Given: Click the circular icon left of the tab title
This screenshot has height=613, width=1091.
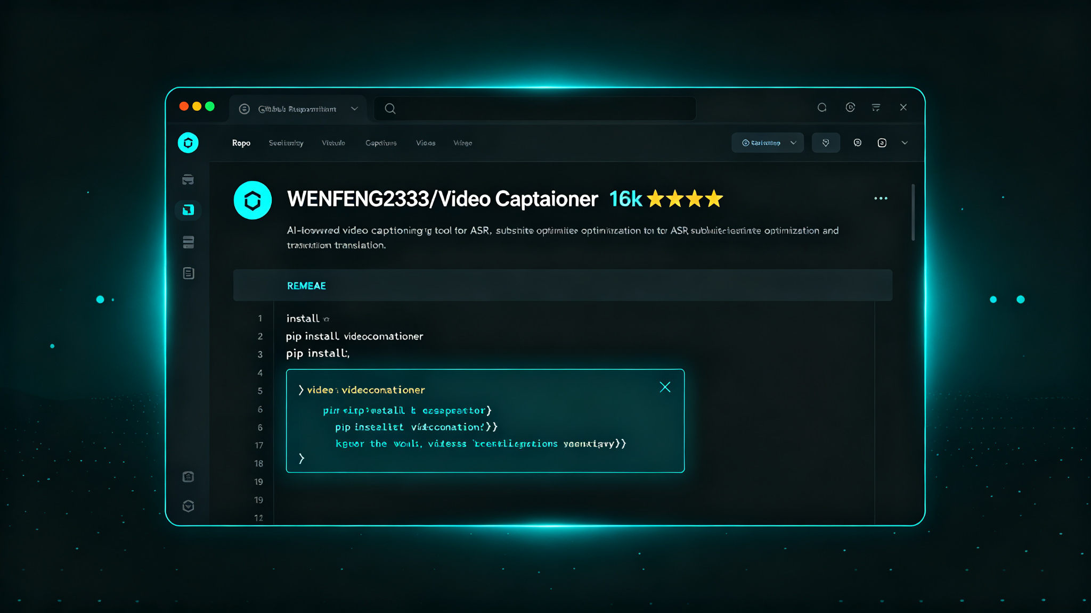Looking at the screenshot, I should click(245, 109).
